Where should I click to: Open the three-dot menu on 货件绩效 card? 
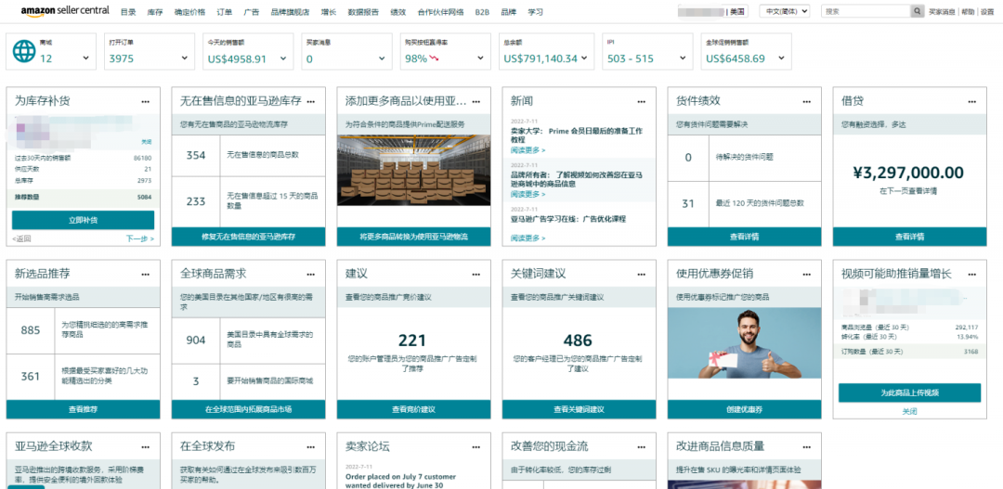point(806,101)
